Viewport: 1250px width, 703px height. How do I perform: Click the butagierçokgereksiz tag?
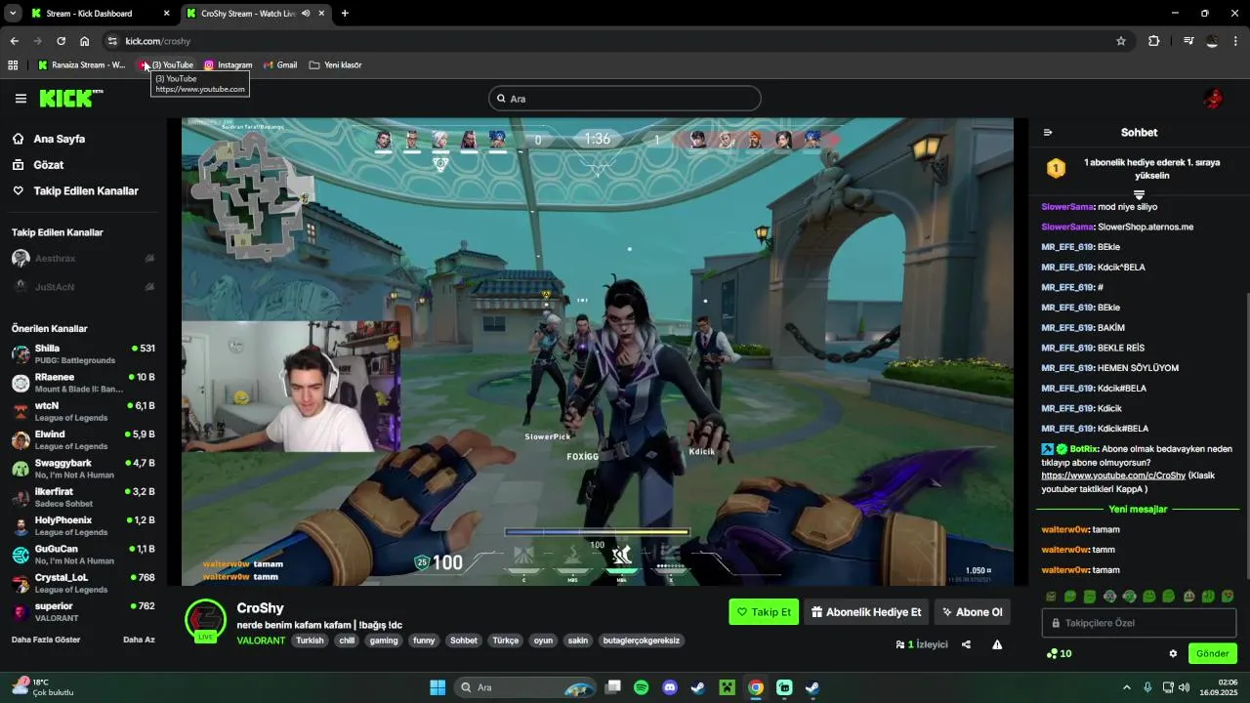(641, 641)
